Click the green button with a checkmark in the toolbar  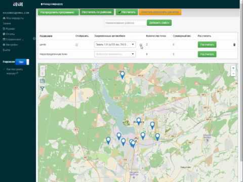(x=127, y=12)
